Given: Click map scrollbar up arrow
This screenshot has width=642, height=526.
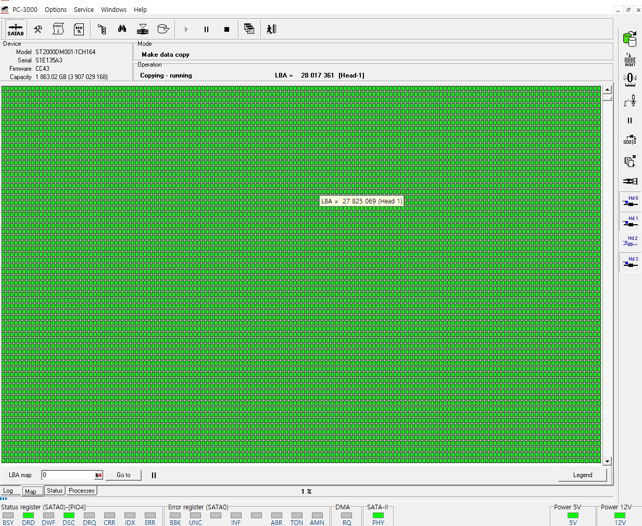Looking at the screenshot, I should click(x=607, y=89).
